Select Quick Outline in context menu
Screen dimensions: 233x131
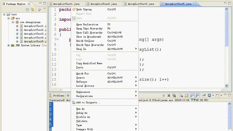click(105, 41)
